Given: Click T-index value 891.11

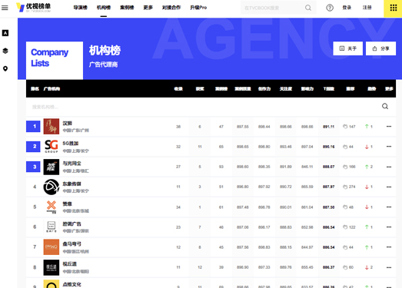Looking at the screenshot, I should click(x=328, y=127).
